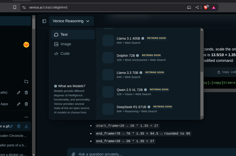Click the install app icon in address bar
Screen dimensions: 236x156
[189, 7]
